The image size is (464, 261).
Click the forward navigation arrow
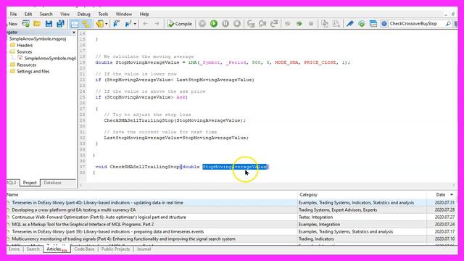click(157, 24)
